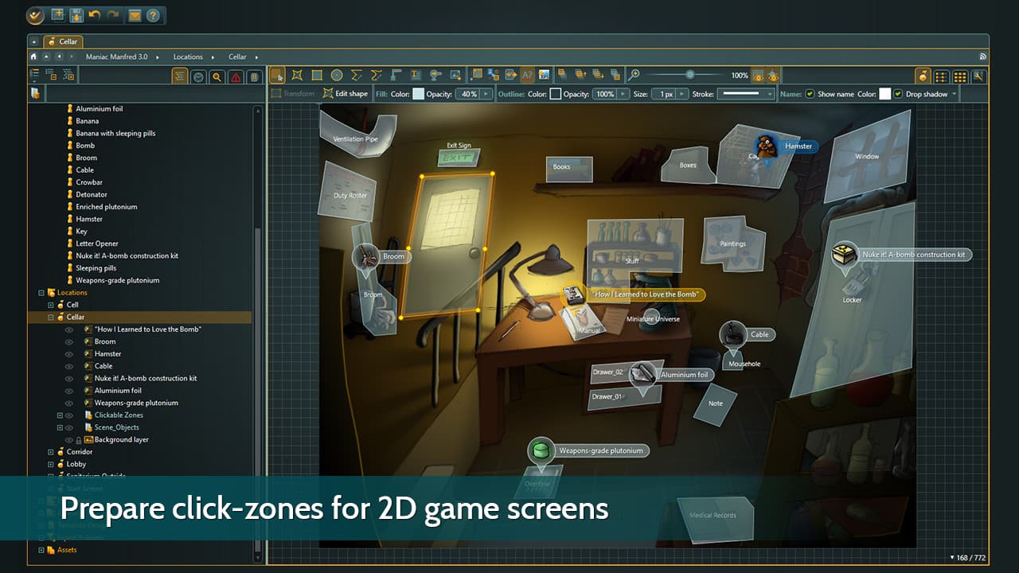The height and width of the screenshot is (573, 1019).
Task: Pick the circle zone tool
Action: 337,75
